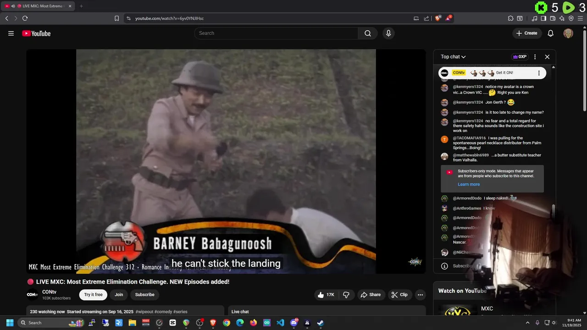Click the video player area
The height and width of the screenshot is (330, 587).
pos(226,161)
